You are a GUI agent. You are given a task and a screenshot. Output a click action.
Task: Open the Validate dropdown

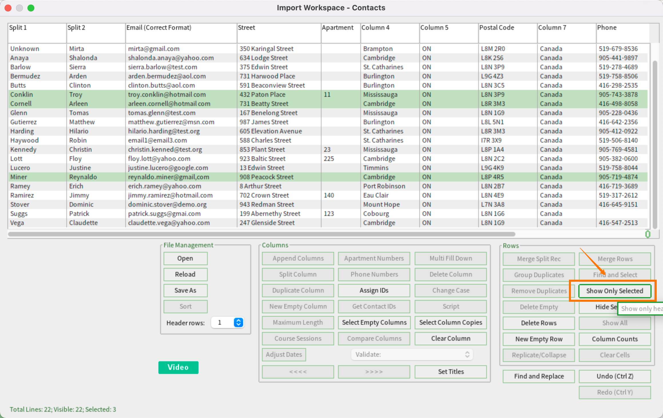point(412,354)
